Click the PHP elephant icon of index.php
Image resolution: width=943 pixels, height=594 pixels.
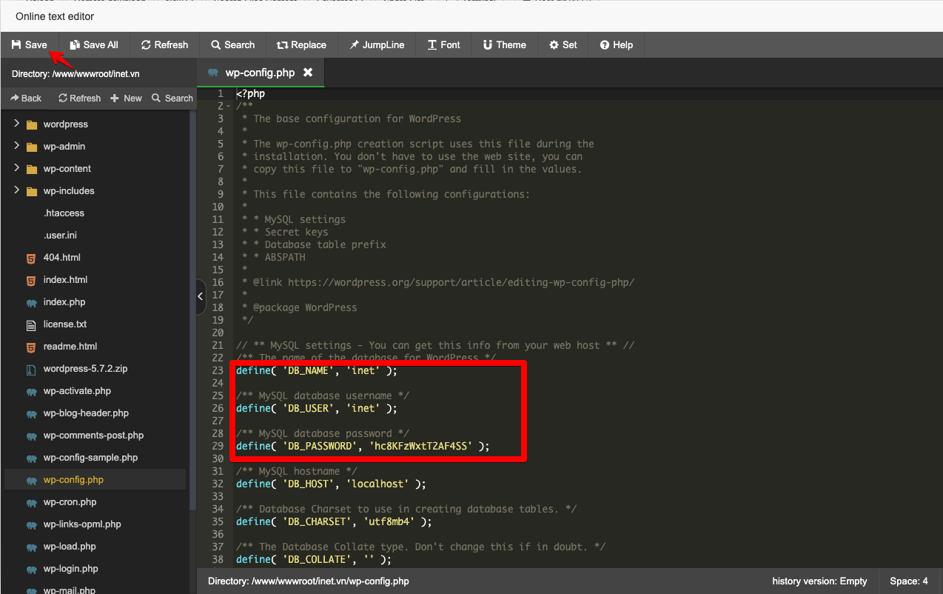(x=31, y=302)
